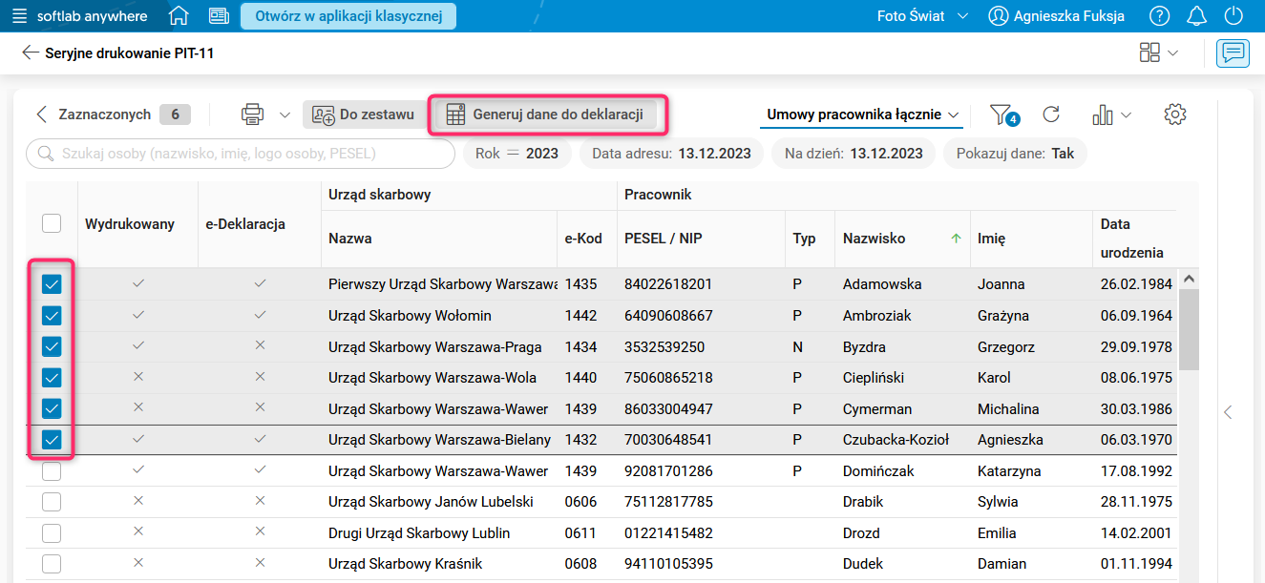Expand the layout view dropdown chevron
This screenshot has width=1265, height=583.
1172,53
